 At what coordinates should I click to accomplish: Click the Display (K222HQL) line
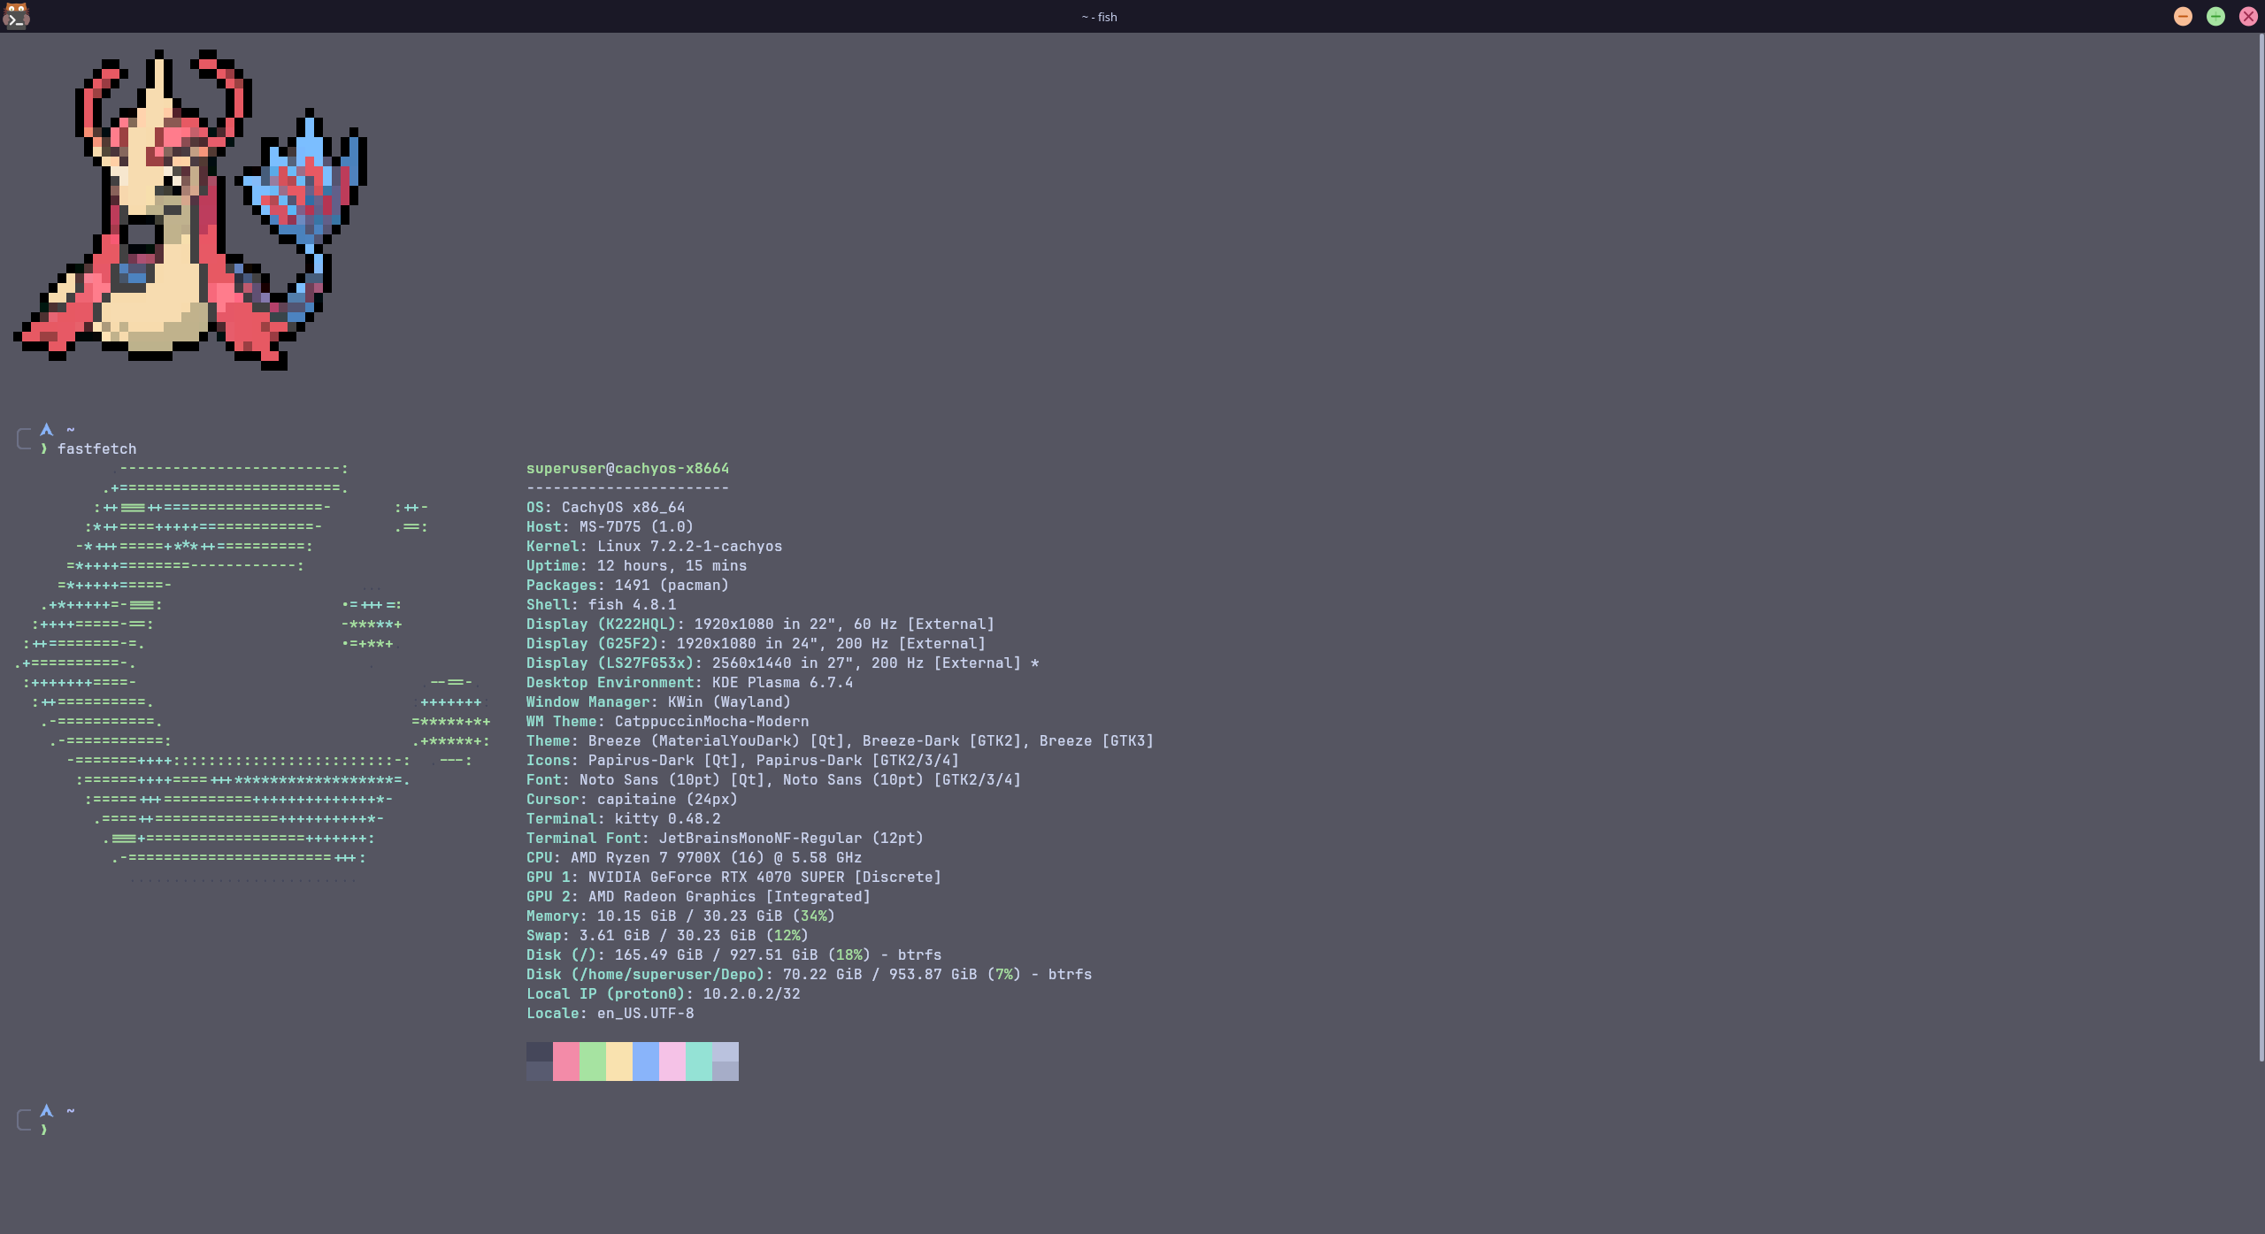click(x=760, y=624)
